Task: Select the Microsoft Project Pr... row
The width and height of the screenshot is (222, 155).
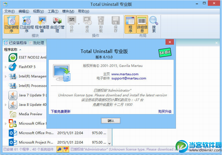Action: [x=55, y=142]
